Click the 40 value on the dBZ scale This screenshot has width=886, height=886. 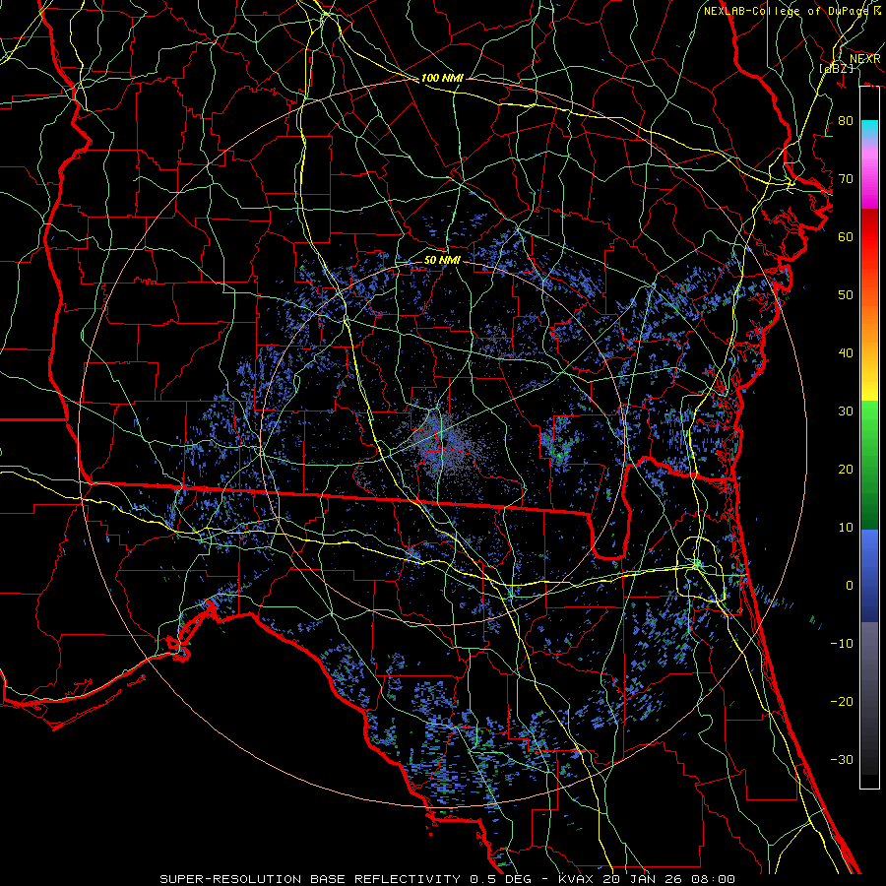pos(846,353)
